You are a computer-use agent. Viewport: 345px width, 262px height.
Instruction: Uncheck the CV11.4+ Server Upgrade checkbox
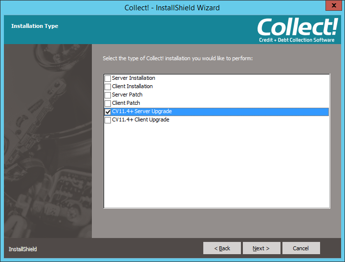tap(108, 112)
